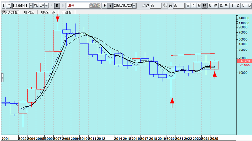Click the date field showing 2025/05/23
Image resolution: width=252 pixels, height=141 pixels.
click(x=123, y=6)
